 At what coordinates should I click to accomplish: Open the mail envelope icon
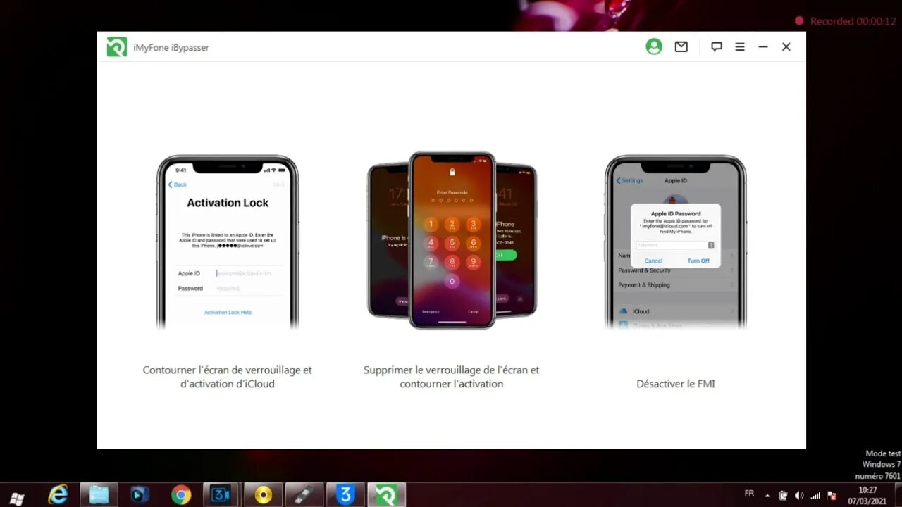tap(681, 46)
